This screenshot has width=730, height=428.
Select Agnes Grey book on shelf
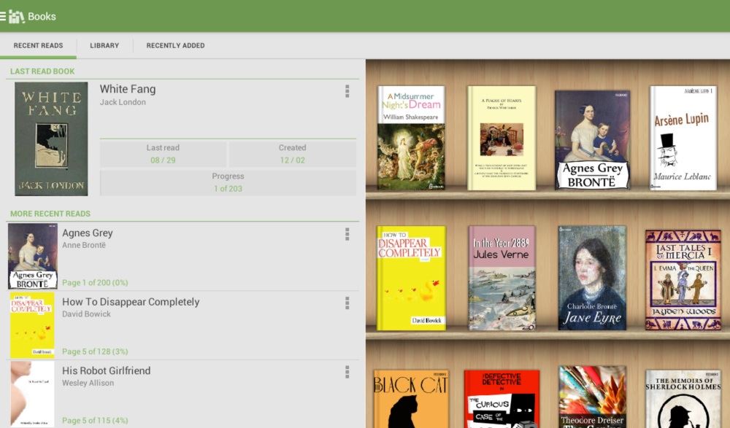click(592, 139)
